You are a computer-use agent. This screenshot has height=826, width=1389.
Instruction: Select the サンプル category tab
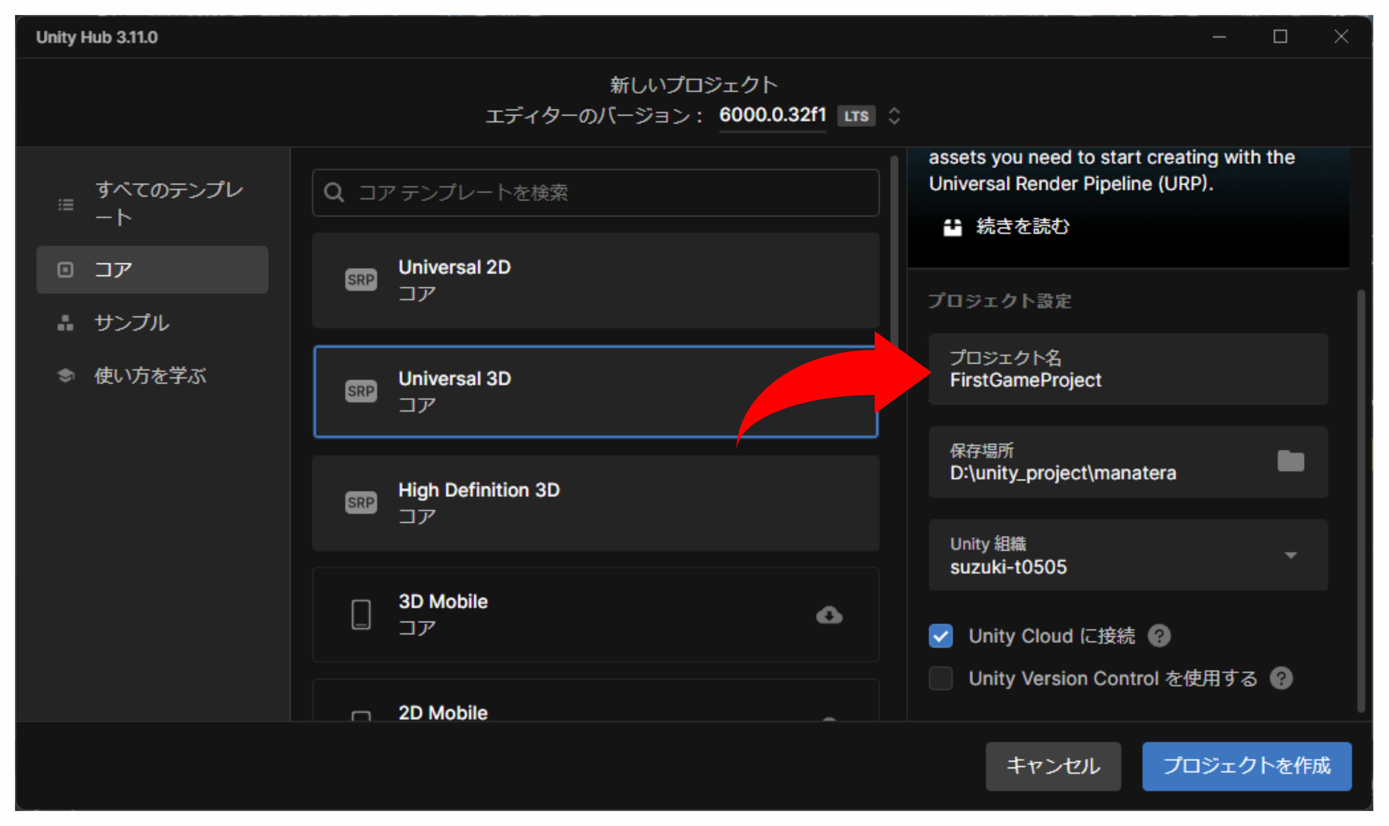(x=131, y=323)
